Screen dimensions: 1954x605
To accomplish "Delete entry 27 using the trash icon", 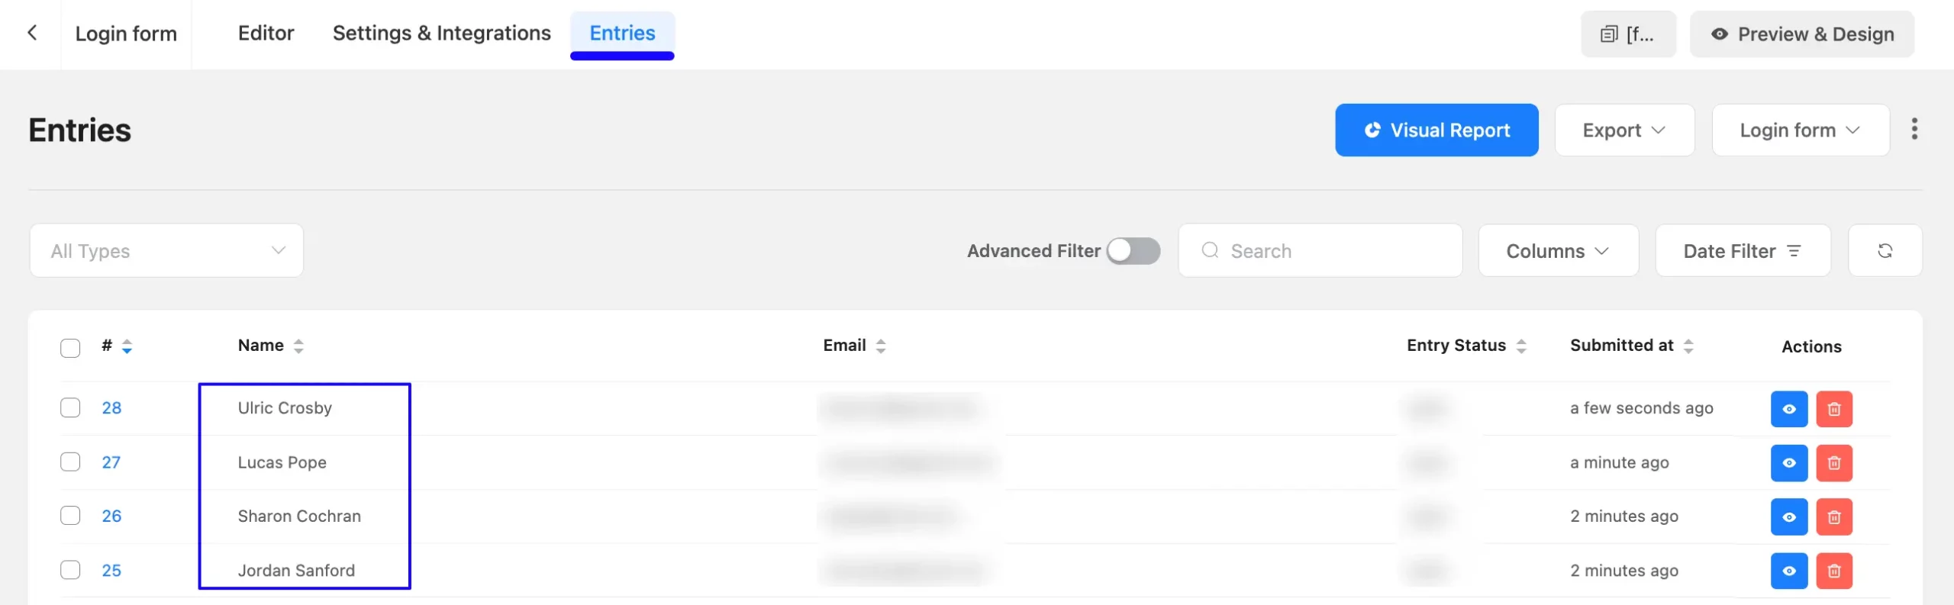I will tap(1833, 463).
